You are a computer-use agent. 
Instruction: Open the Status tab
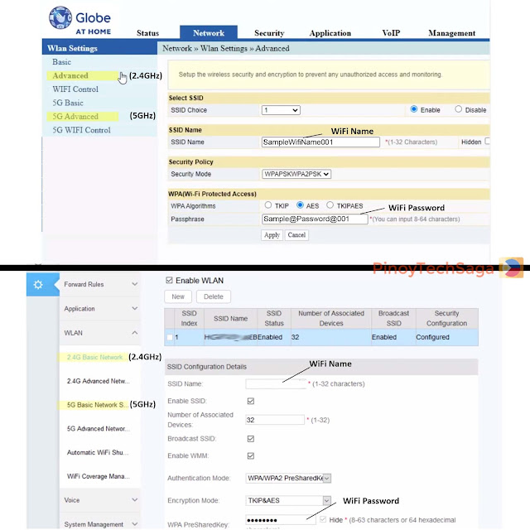click(147, 33)
